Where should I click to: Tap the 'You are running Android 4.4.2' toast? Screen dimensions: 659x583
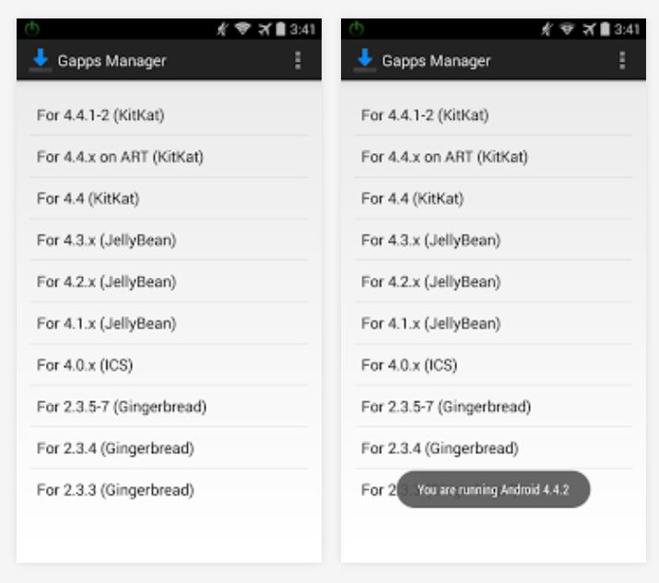point(493,489)
